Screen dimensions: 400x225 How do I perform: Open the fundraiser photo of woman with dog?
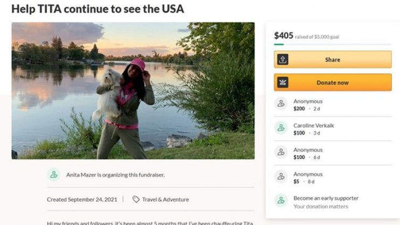point(133,90)
